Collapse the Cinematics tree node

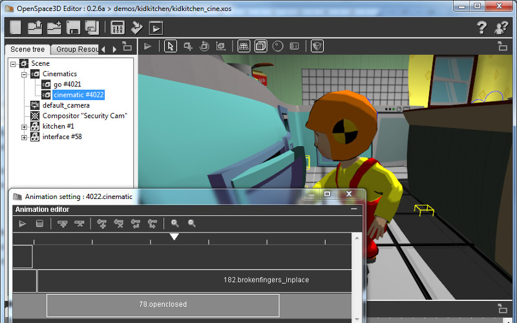(25, 74)
